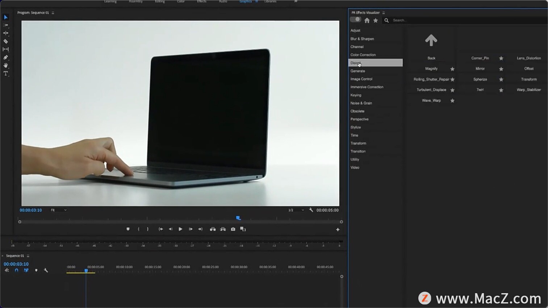The width and height of the screenshot is (548, 308).
Task: Select the Type tool
Action: tap(6, 73)
